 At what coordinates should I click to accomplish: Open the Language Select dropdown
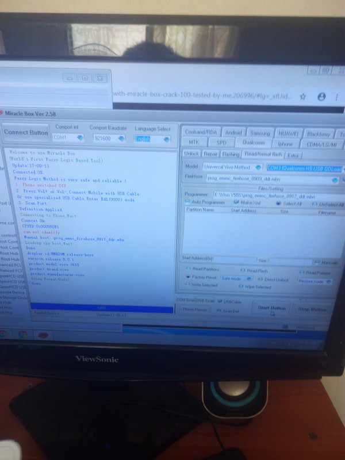152,139
